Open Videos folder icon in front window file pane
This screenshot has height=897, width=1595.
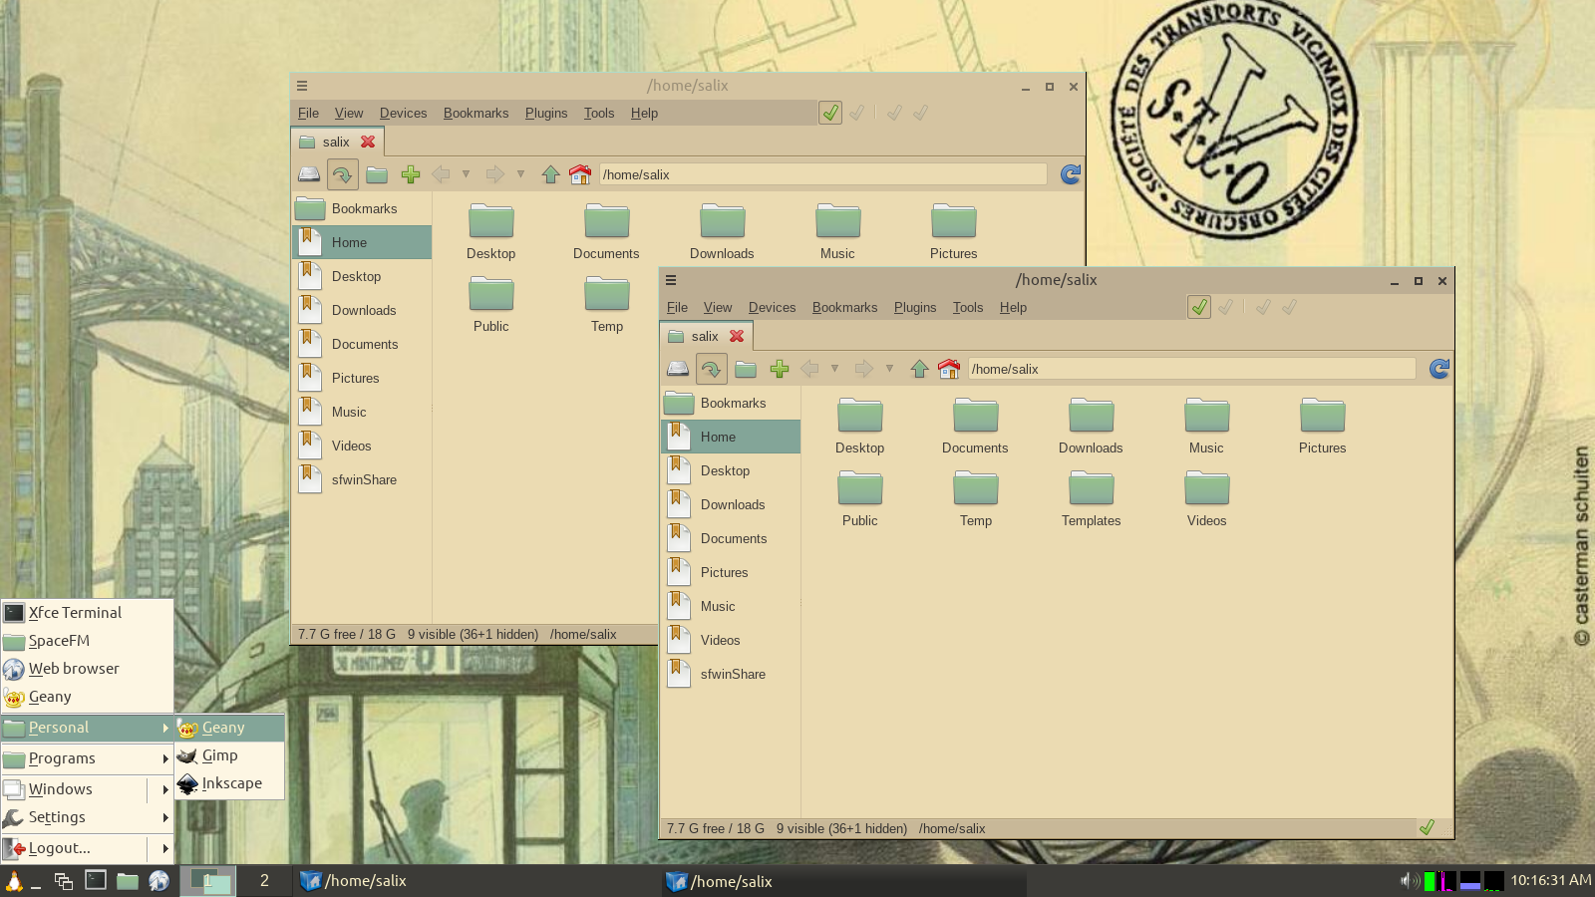click(1207, 488)
